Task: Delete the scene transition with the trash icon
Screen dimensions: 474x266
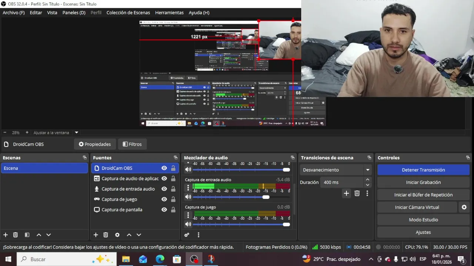Action: 357,193
